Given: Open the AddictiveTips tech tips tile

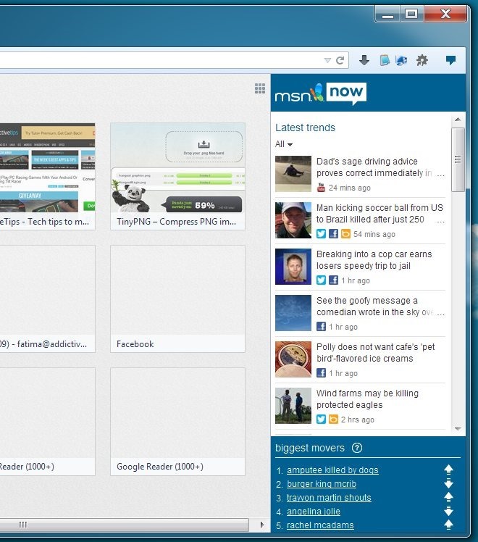Looking at the screenshot, I should pyautogui.click(x=47, y=176).
